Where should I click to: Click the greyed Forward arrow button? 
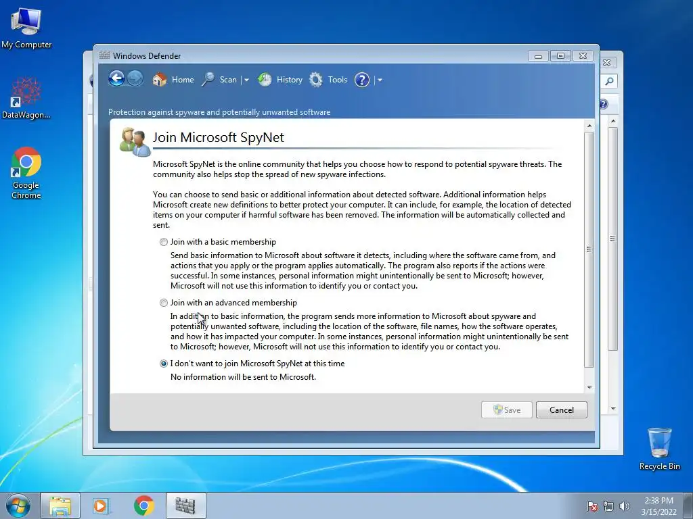point(135,79)
